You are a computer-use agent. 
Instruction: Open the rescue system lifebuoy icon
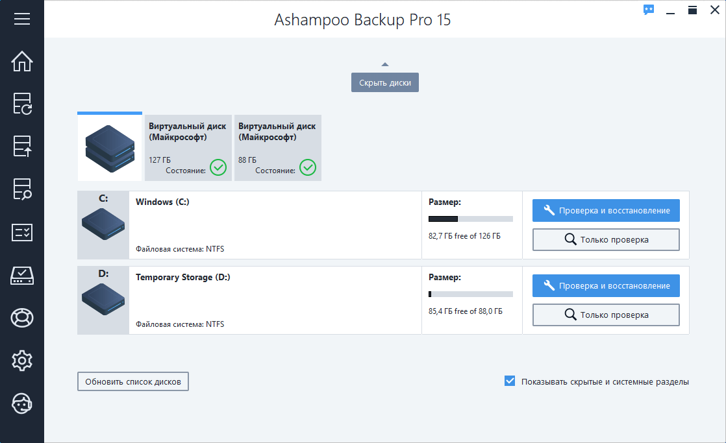(x=22, y=318)
